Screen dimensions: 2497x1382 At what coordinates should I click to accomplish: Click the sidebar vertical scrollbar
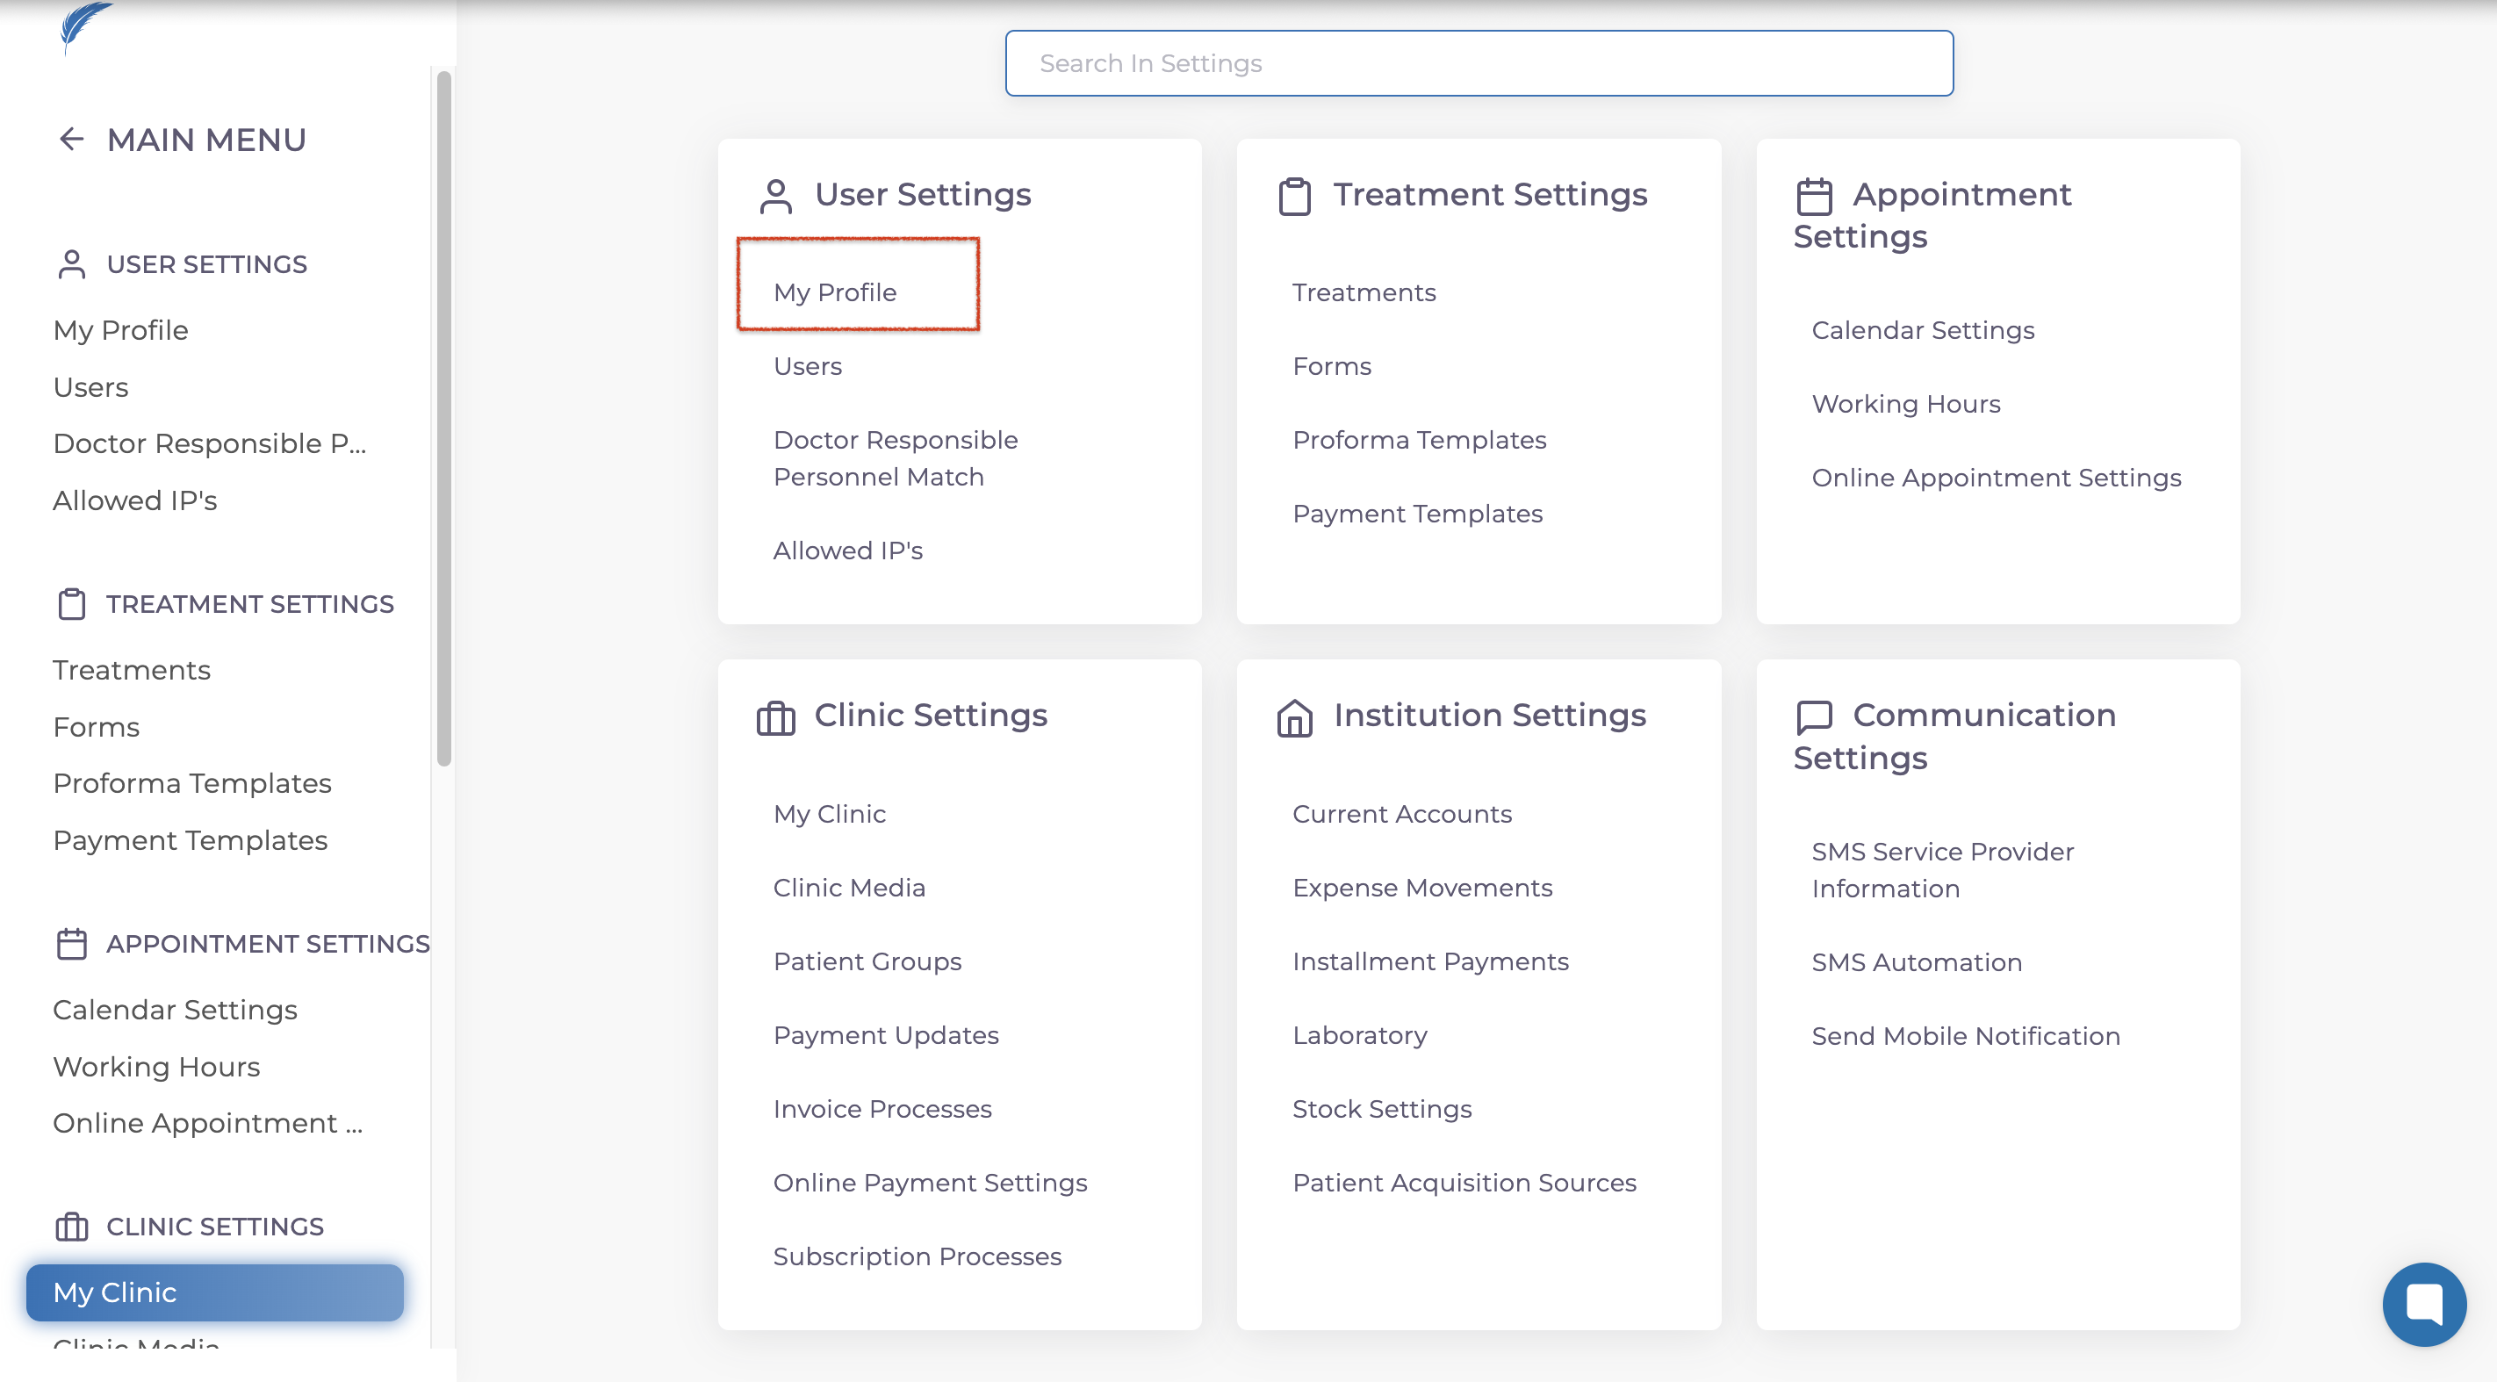pyautogui.click(x=444, y=417)
